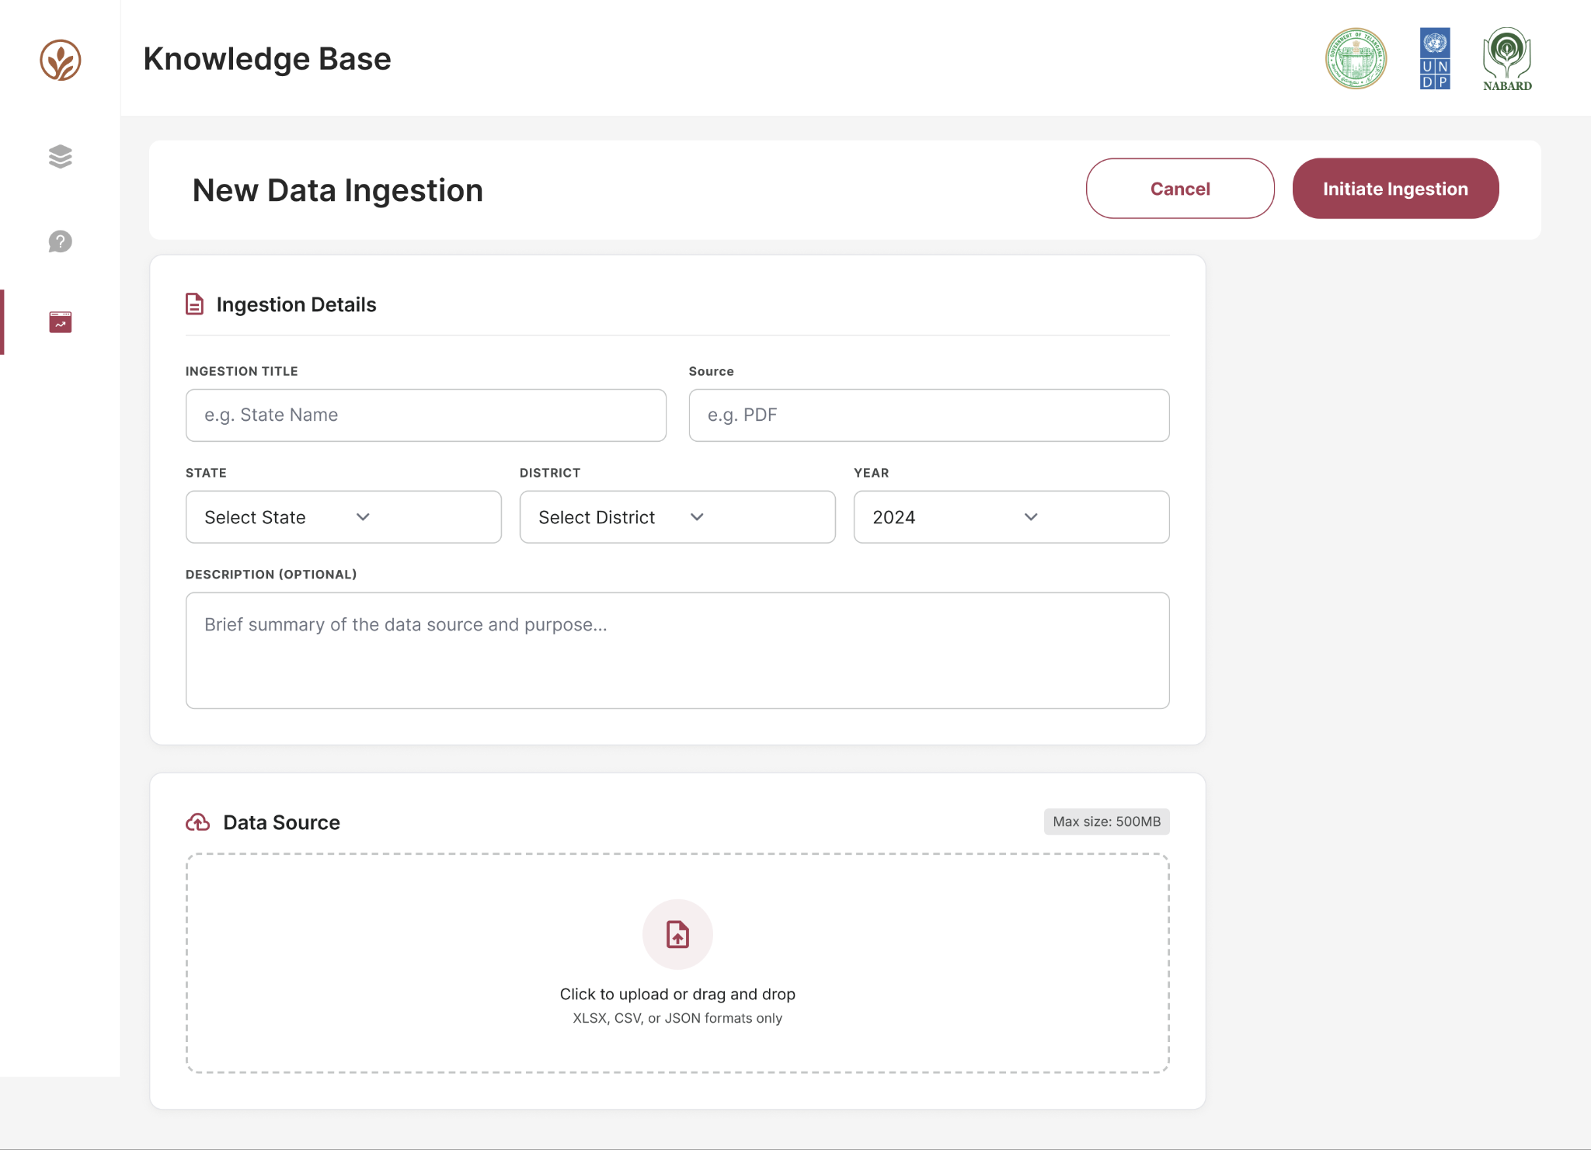Select the data ingestion sidebar icon

(61, 322)
